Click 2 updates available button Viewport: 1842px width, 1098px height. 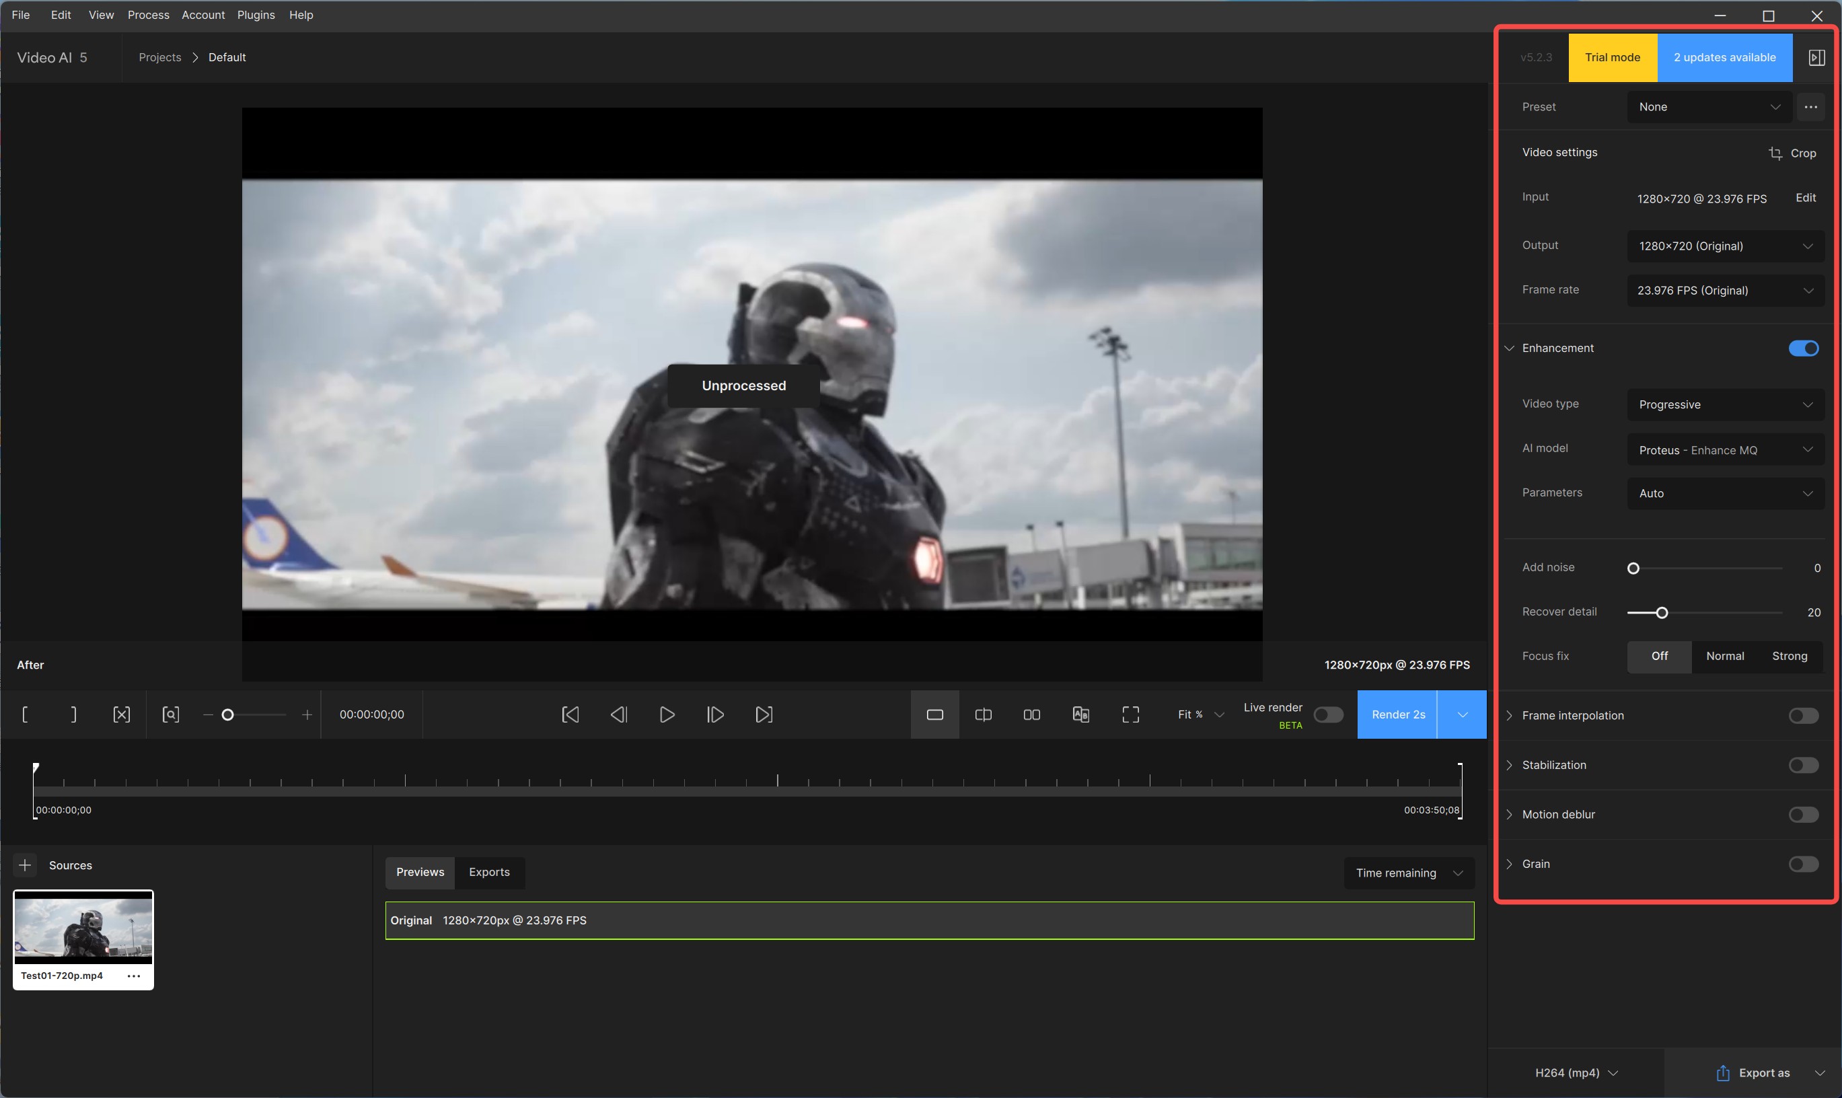1724,57
